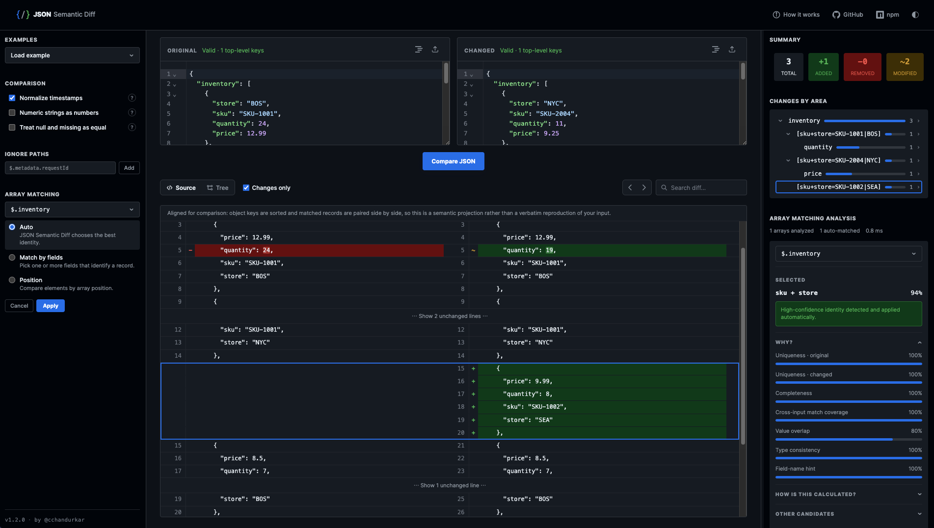The width and height of the screenshot is (934, 528).
Task: Fold line 3 in the Changed editor
Action: click(472, 95)
